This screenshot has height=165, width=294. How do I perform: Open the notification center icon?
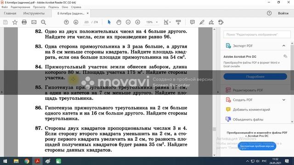287,161
